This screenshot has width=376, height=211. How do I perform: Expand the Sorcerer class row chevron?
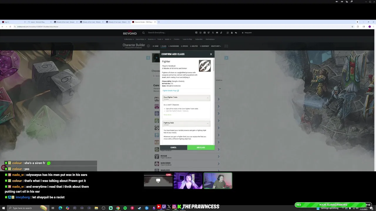click(x=219, y=164)
